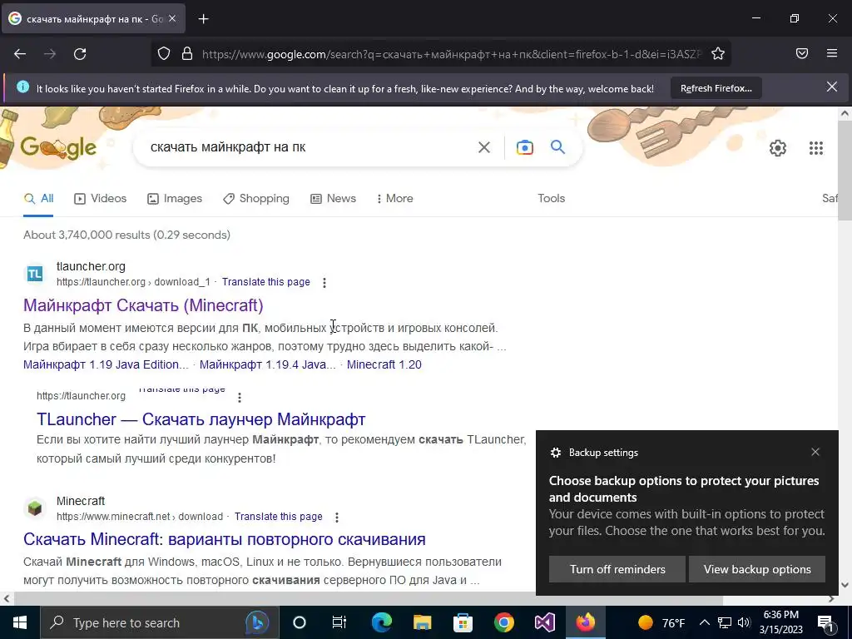Open TLauncher — Скачать лаунчер Майнкрафт result

201,419
